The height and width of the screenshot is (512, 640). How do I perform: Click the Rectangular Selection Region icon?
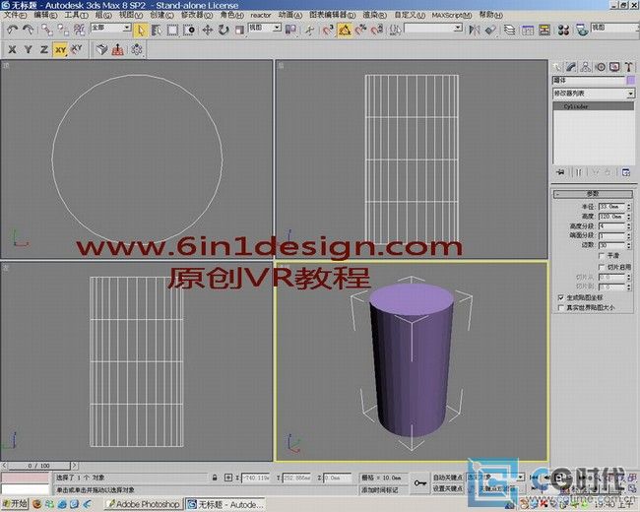click(172, 30)
